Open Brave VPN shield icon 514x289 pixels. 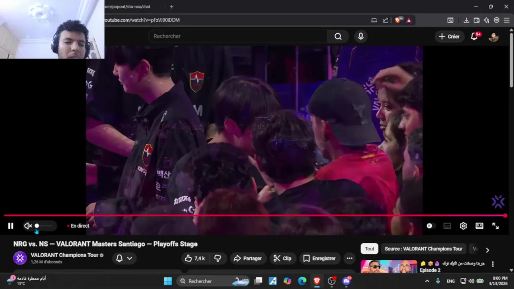click(496, 20)
